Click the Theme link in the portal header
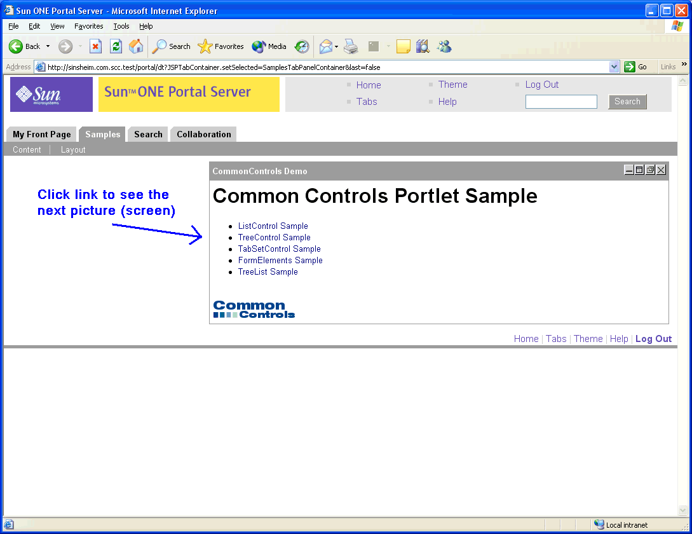 (453, 85)
